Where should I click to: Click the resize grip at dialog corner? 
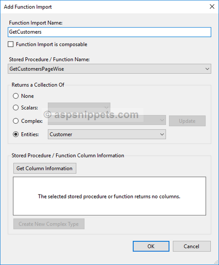[x=216, y=262]
